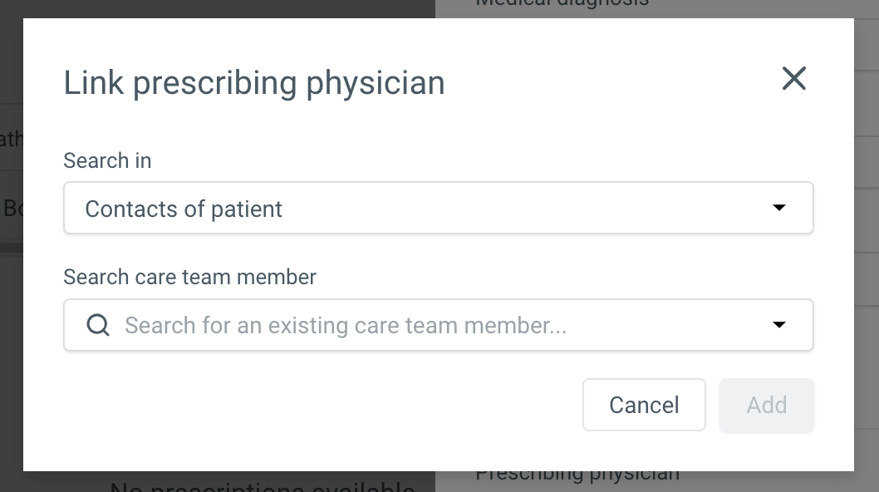Screen dimensions: 879x492
Task: Focus the care team member search field
Action: [x=439, y=325]
